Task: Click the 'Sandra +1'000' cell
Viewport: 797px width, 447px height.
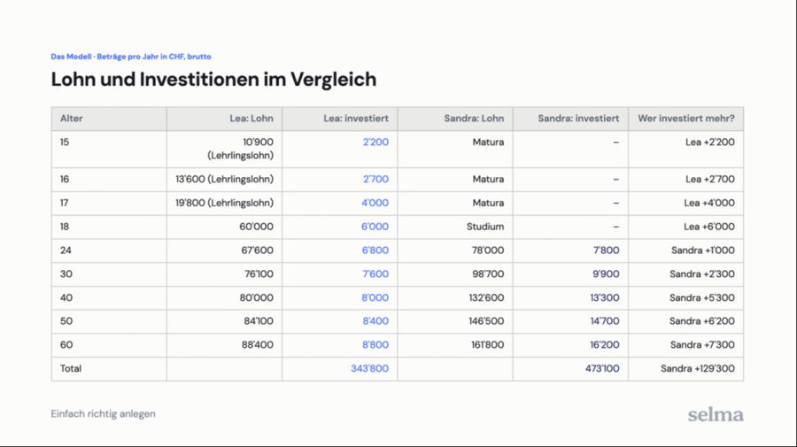Action: coord(685,250)
